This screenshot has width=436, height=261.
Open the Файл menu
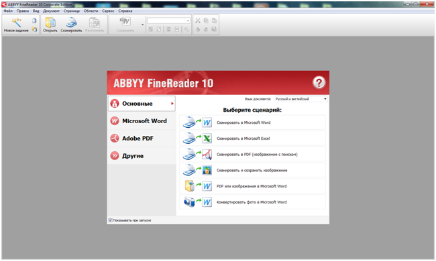point(8,11)
